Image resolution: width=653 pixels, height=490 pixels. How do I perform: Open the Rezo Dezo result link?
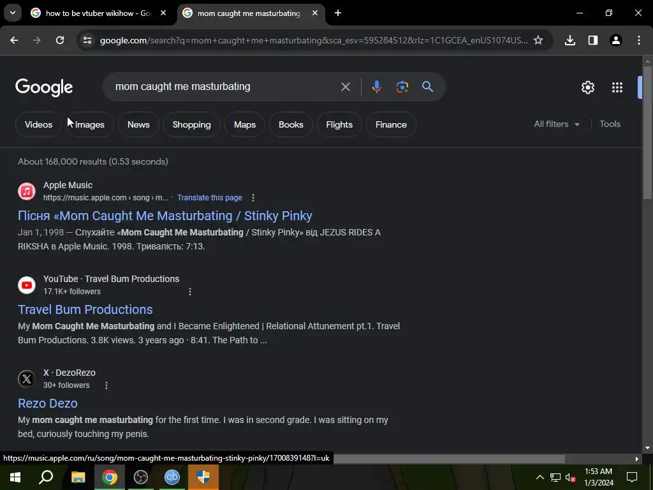(x=47, y=403)
